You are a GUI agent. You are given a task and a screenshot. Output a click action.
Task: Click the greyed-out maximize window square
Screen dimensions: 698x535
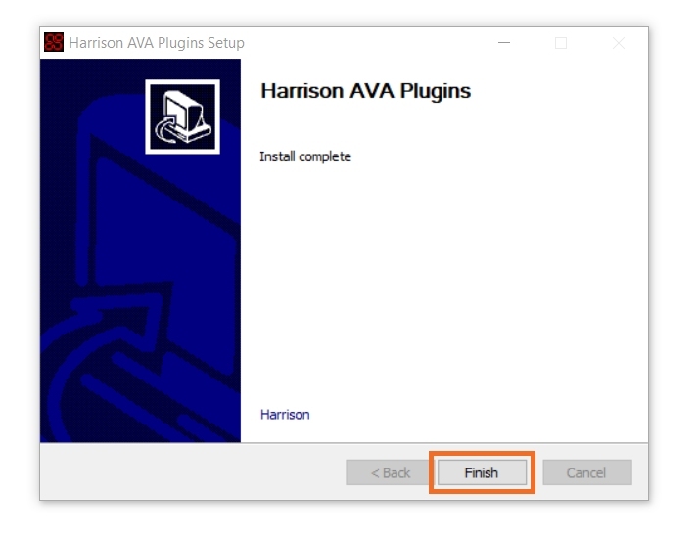tap(561, 43)
